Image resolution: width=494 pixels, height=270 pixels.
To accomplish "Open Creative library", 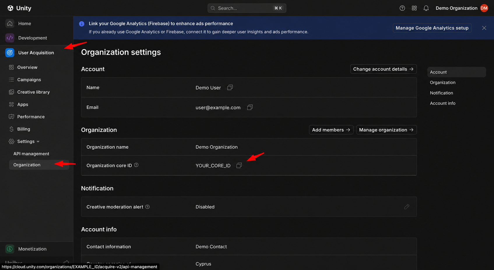I will point(34,92).
